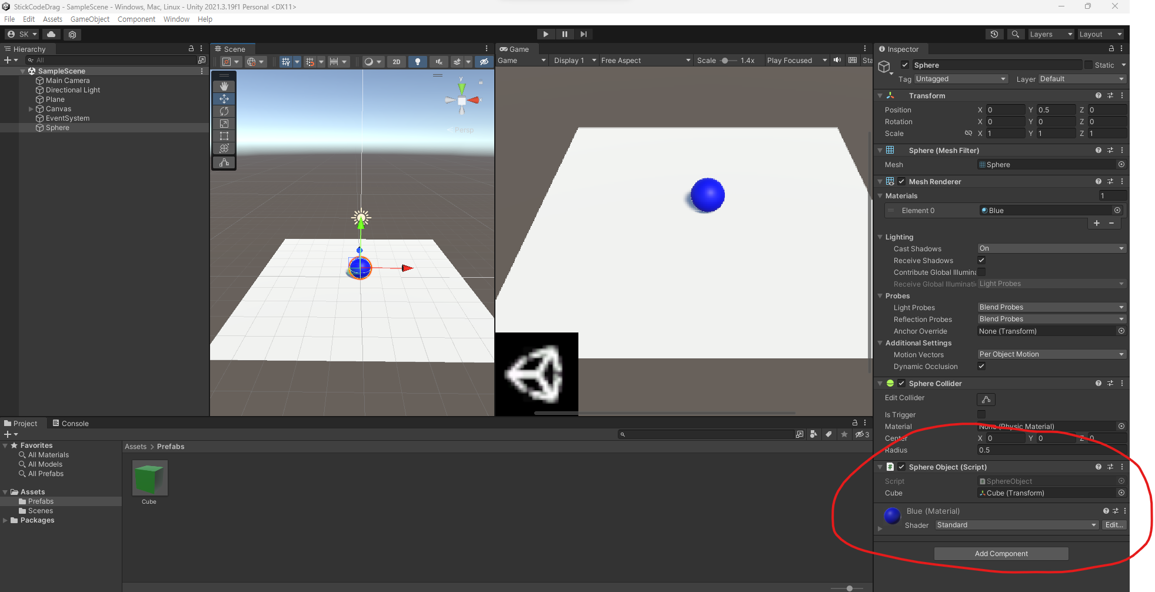Click the Game view scale slider
The width and height of the screenshot is (1155, 592).
[730, 61]
